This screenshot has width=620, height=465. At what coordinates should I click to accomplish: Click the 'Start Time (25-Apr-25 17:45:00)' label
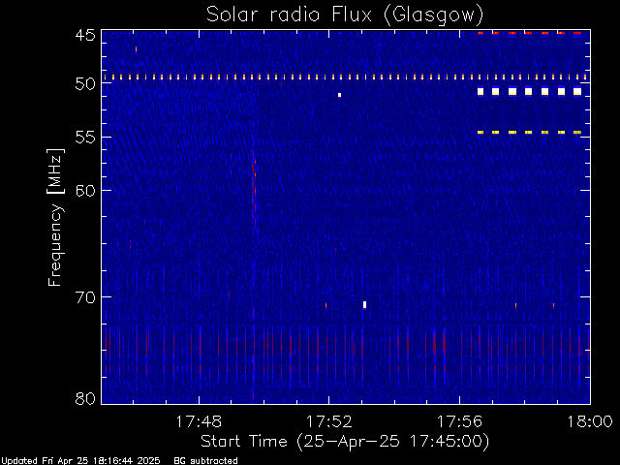click(345, 442)
